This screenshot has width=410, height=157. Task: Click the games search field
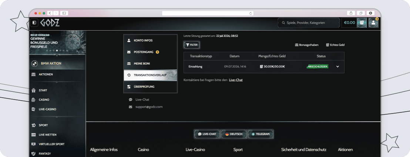coord(309,22)
